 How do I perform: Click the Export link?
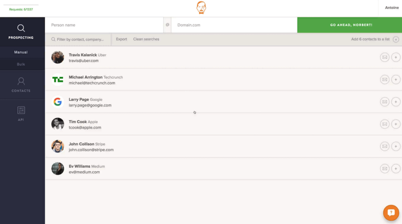click(x=121, y=39)
